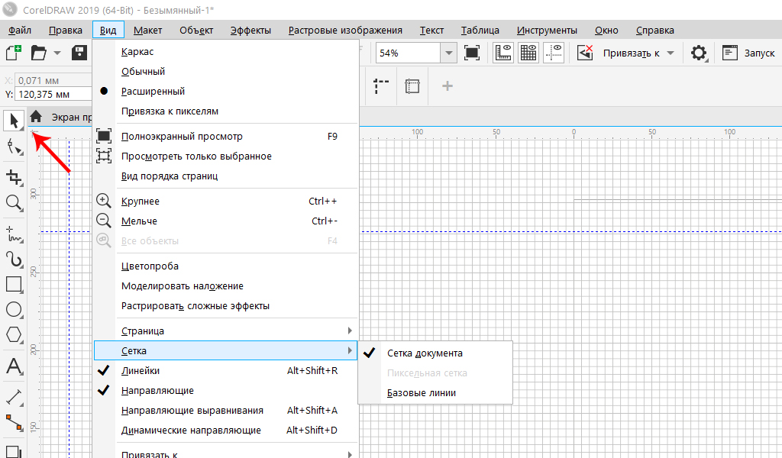The width and height of the screenshot is (782, 458).
Task: Select the Zoom magnifier tool
Action: coord(13,202)
